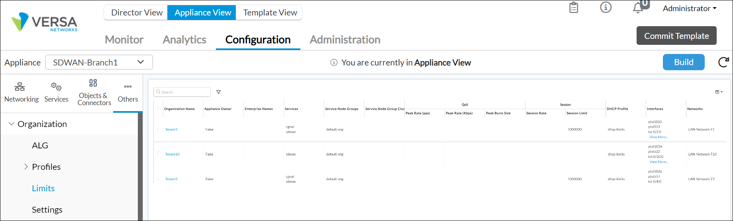Click the filter funnel icon

click(218, 92)
